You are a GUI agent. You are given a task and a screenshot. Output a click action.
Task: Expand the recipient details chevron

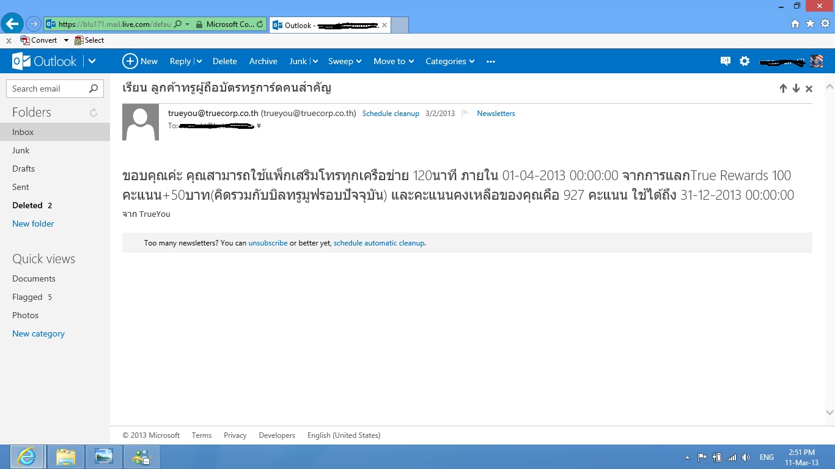click(x=259, y=126)
